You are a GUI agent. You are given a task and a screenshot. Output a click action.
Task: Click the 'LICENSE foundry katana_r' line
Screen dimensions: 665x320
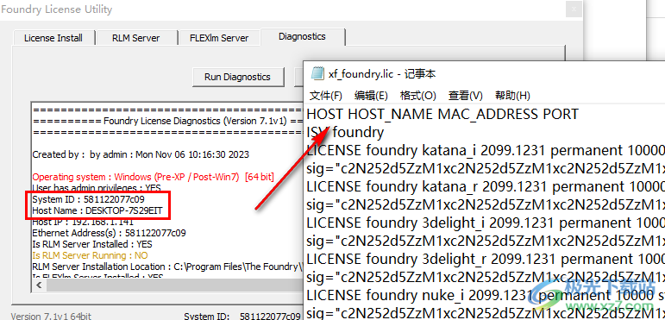coord(486,186)
